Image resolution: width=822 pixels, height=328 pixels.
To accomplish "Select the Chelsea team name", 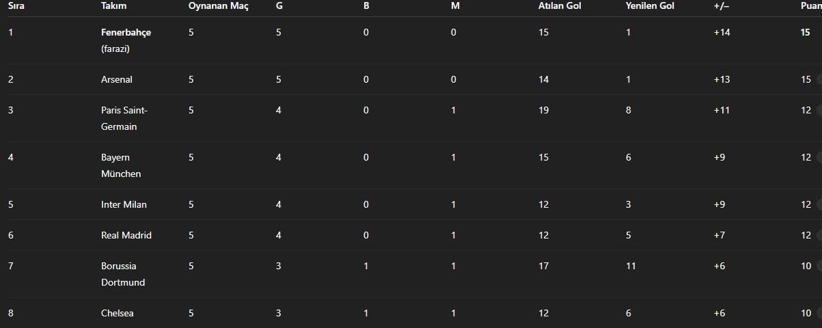I will [118, 314].
